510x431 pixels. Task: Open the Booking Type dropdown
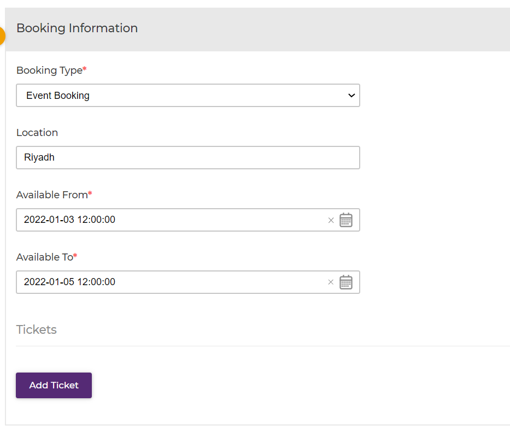[187, 96]
